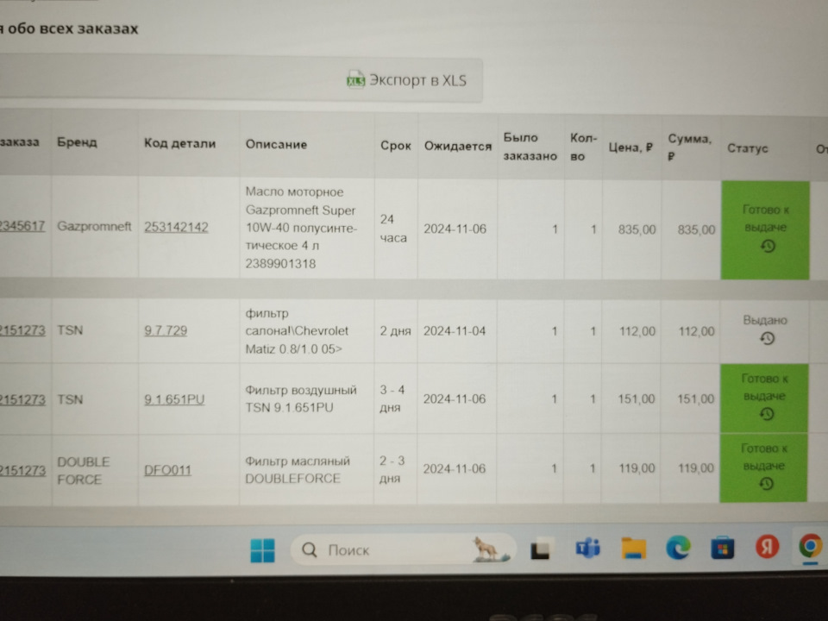Open history icon in DFO011 row status
This screenshot has width=828, height=621.
[x=766, y=484]
